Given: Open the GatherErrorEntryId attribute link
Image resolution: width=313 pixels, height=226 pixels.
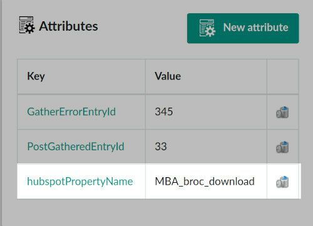Looking at the screenshot, I should (x=71, y=111).
